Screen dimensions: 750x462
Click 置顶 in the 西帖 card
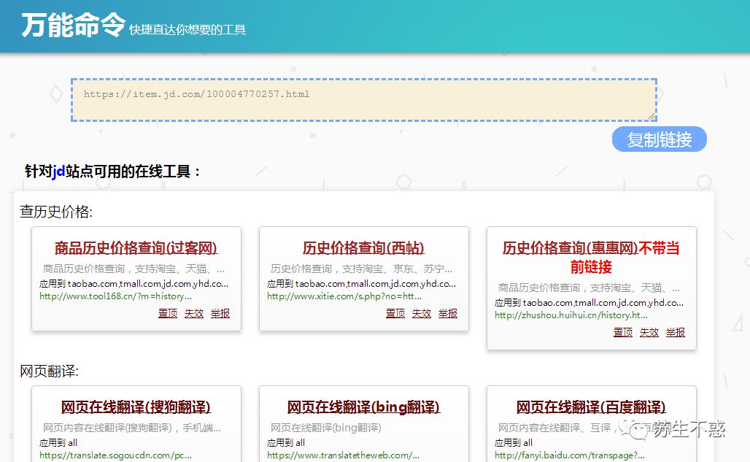click(395, 313)
